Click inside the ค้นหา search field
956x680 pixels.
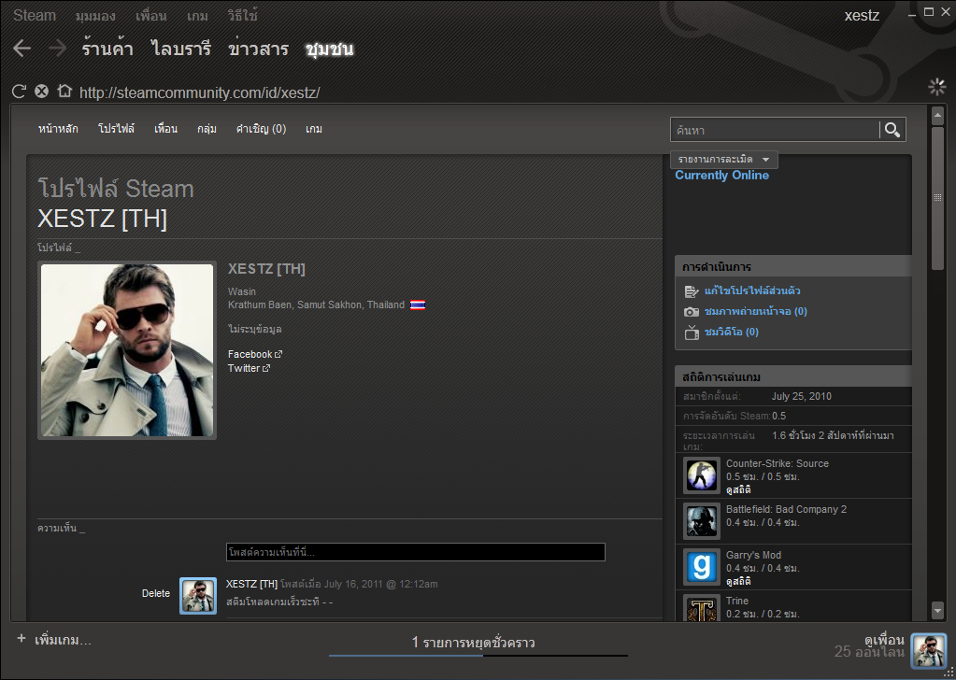click(775, 130)
